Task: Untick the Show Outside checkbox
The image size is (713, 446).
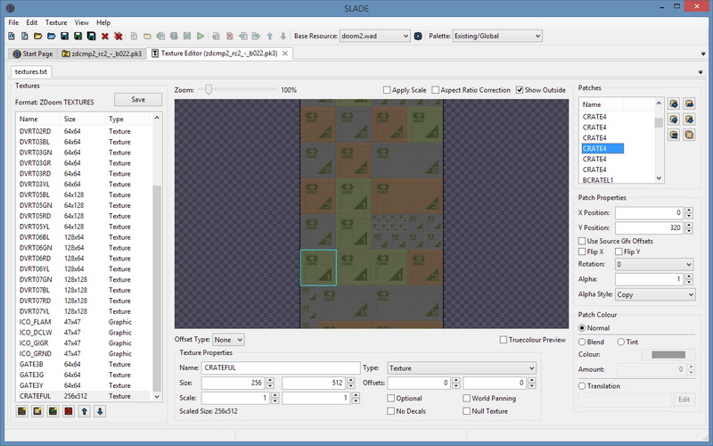Action: click(x=520, y=90)
